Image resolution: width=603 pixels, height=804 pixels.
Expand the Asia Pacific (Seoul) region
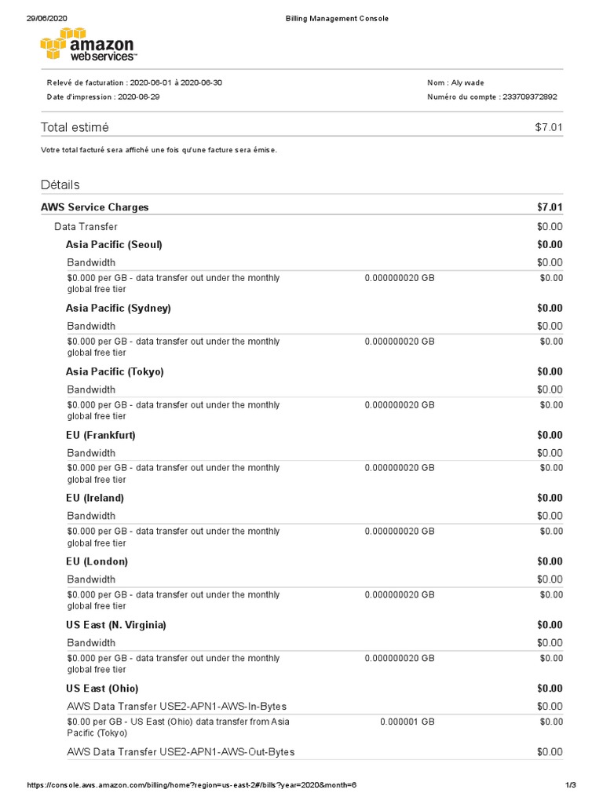coord(114,244)
